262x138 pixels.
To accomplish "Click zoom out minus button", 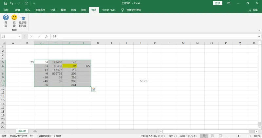I will [x=226, y=136].
